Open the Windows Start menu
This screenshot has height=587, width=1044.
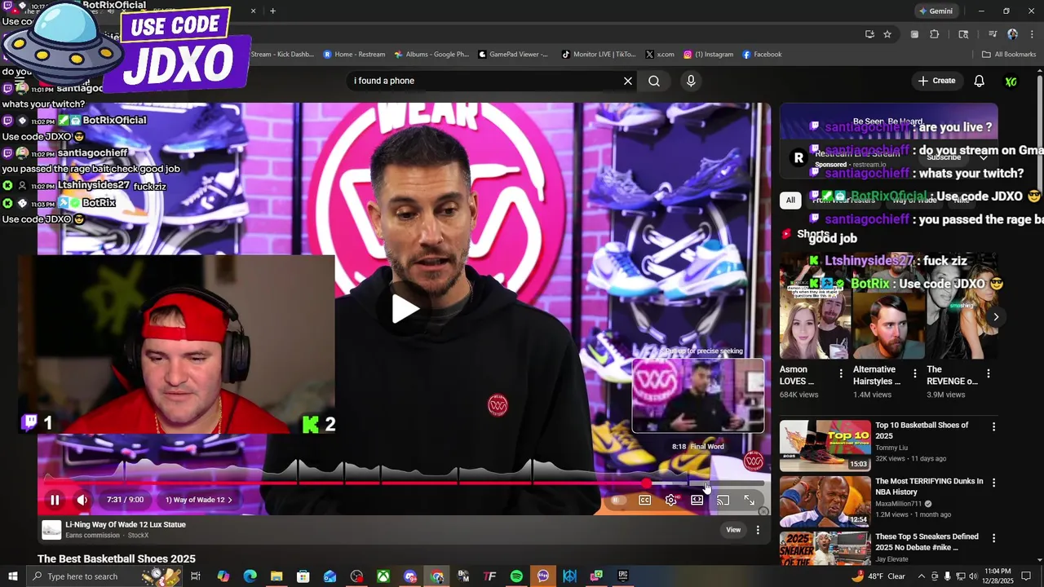tap(13, 576)
